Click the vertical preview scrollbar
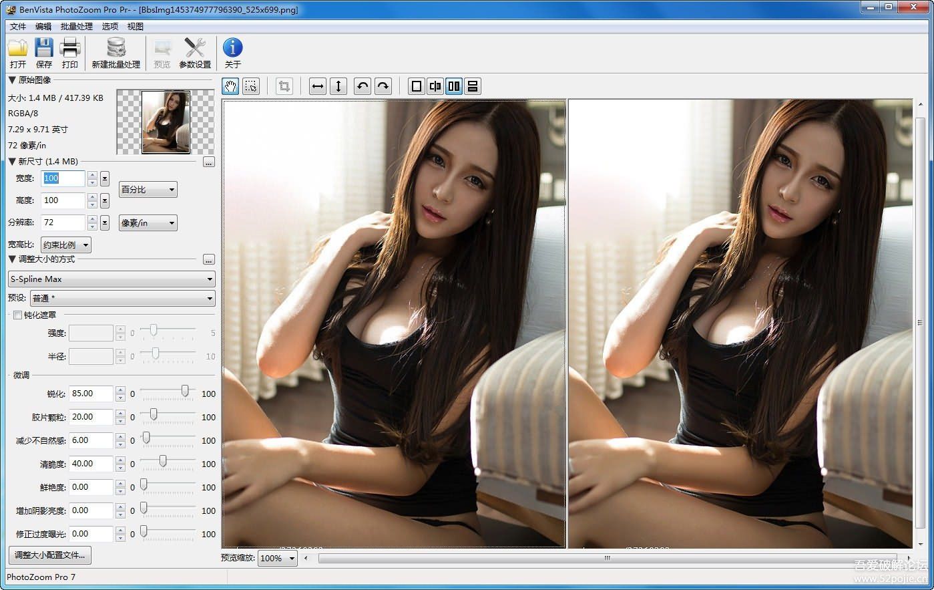Screen dimensions: 934x590 [x=921, y=323]
